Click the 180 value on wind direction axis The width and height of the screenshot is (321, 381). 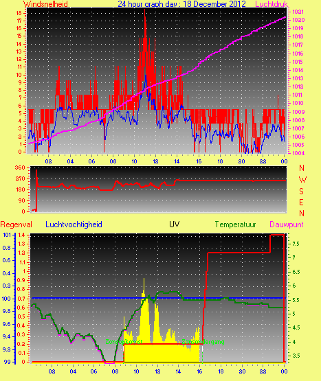click(20, 189)
